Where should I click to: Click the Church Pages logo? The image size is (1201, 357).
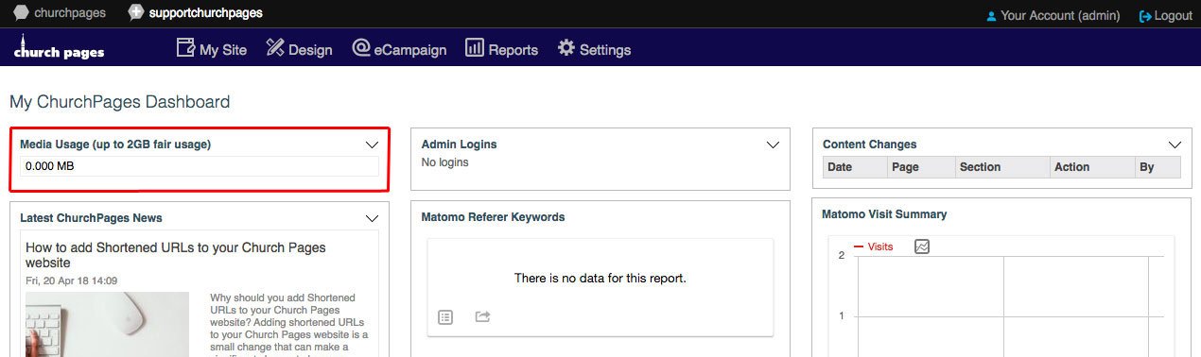(59, 48)
